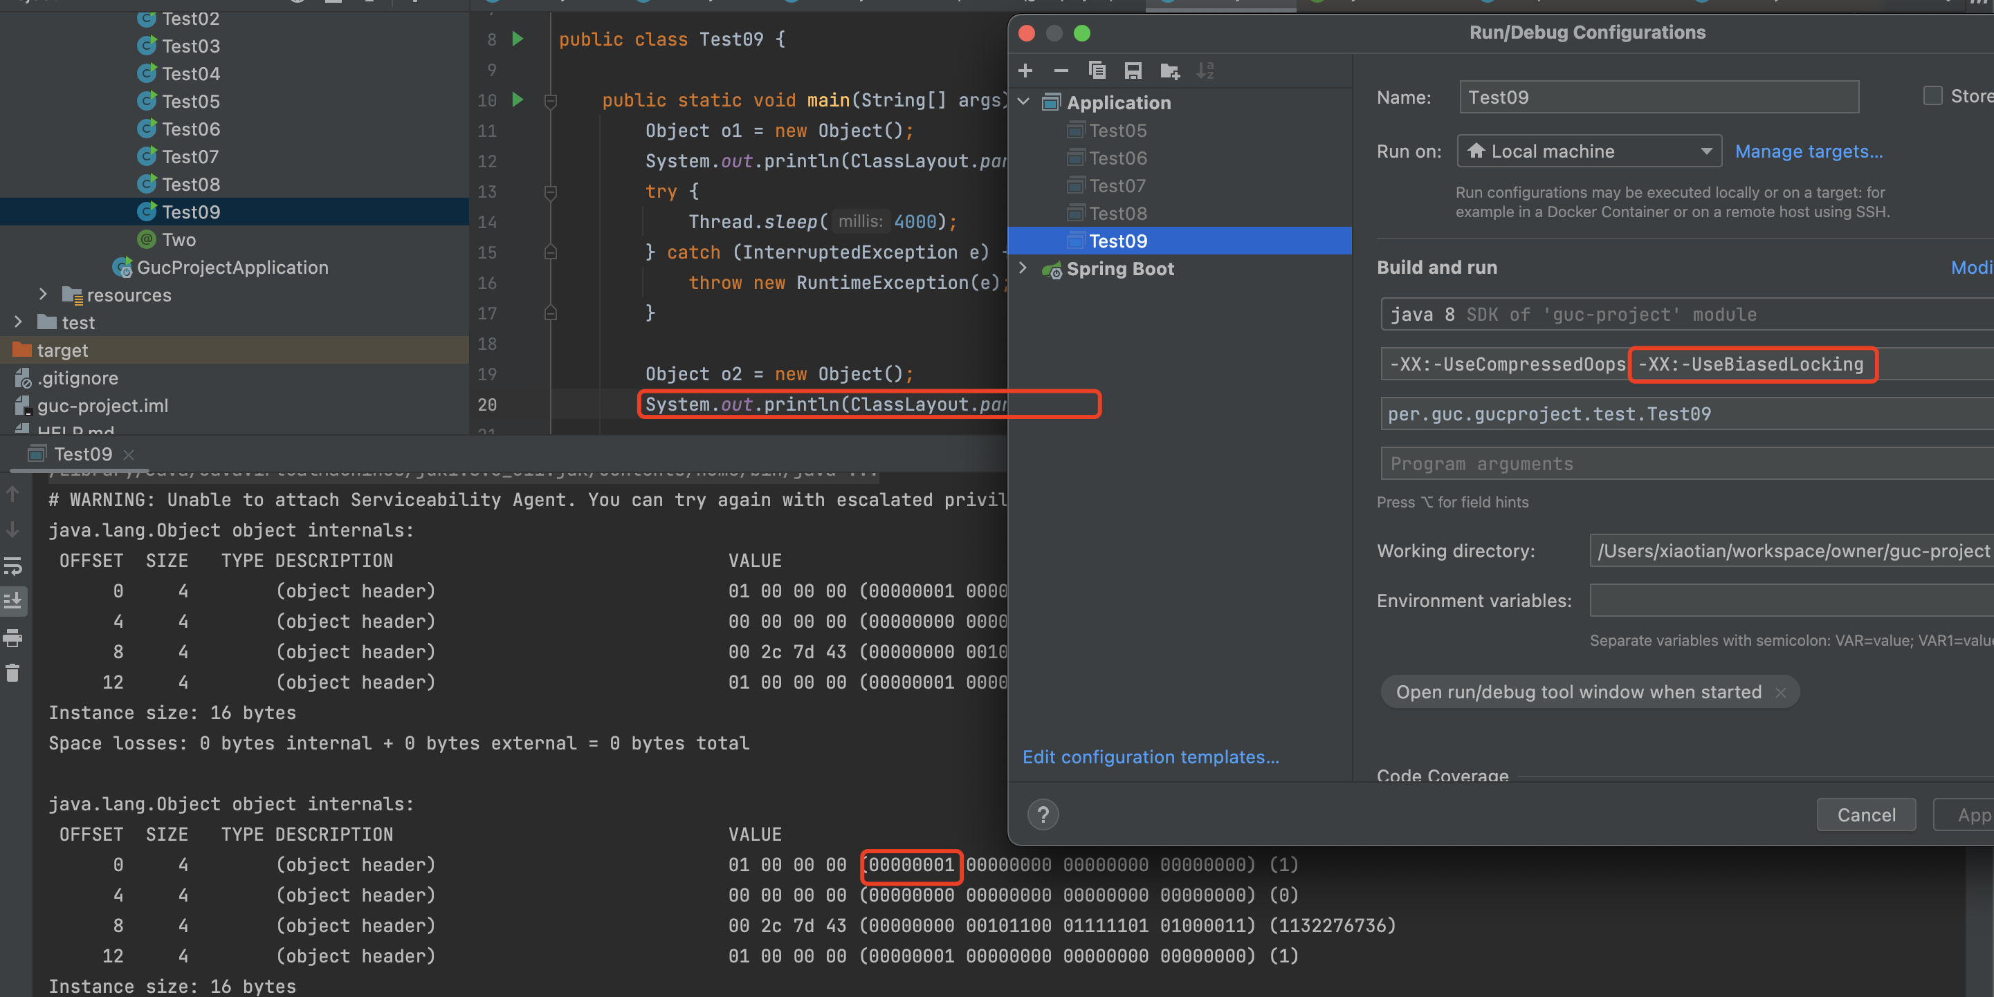Screen dimensions: 1994x997
Task: Click the Clear All trash icon in console
Action: tap(13, 673)
